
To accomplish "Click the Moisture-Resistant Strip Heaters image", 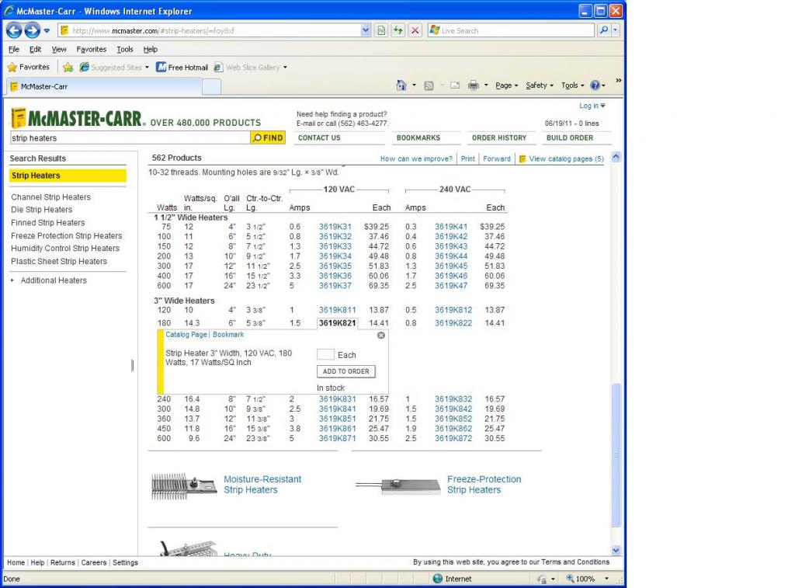I will tap(184, 486).
